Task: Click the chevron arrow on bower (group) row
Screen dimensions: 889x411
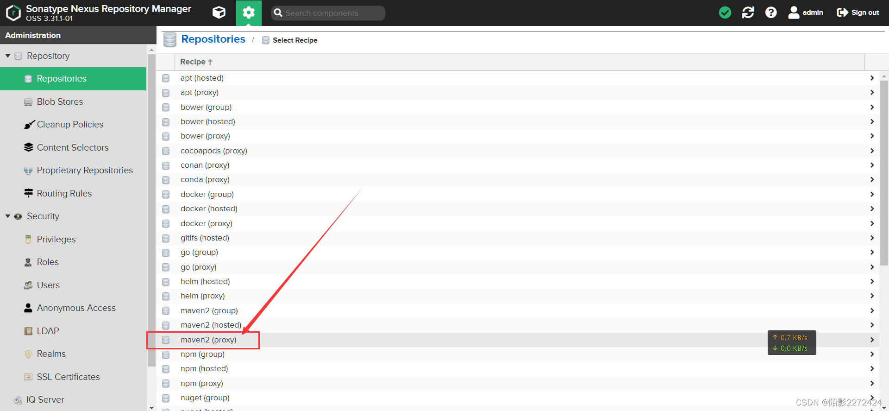Action: [872, 107]
